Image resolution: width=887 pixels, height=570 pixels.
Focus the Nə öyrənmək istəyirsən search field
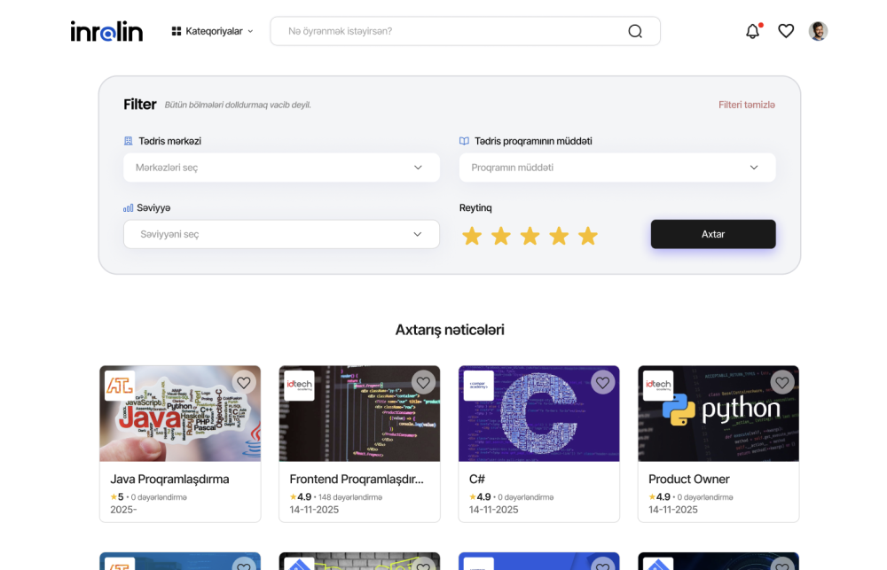coord(452,31)
